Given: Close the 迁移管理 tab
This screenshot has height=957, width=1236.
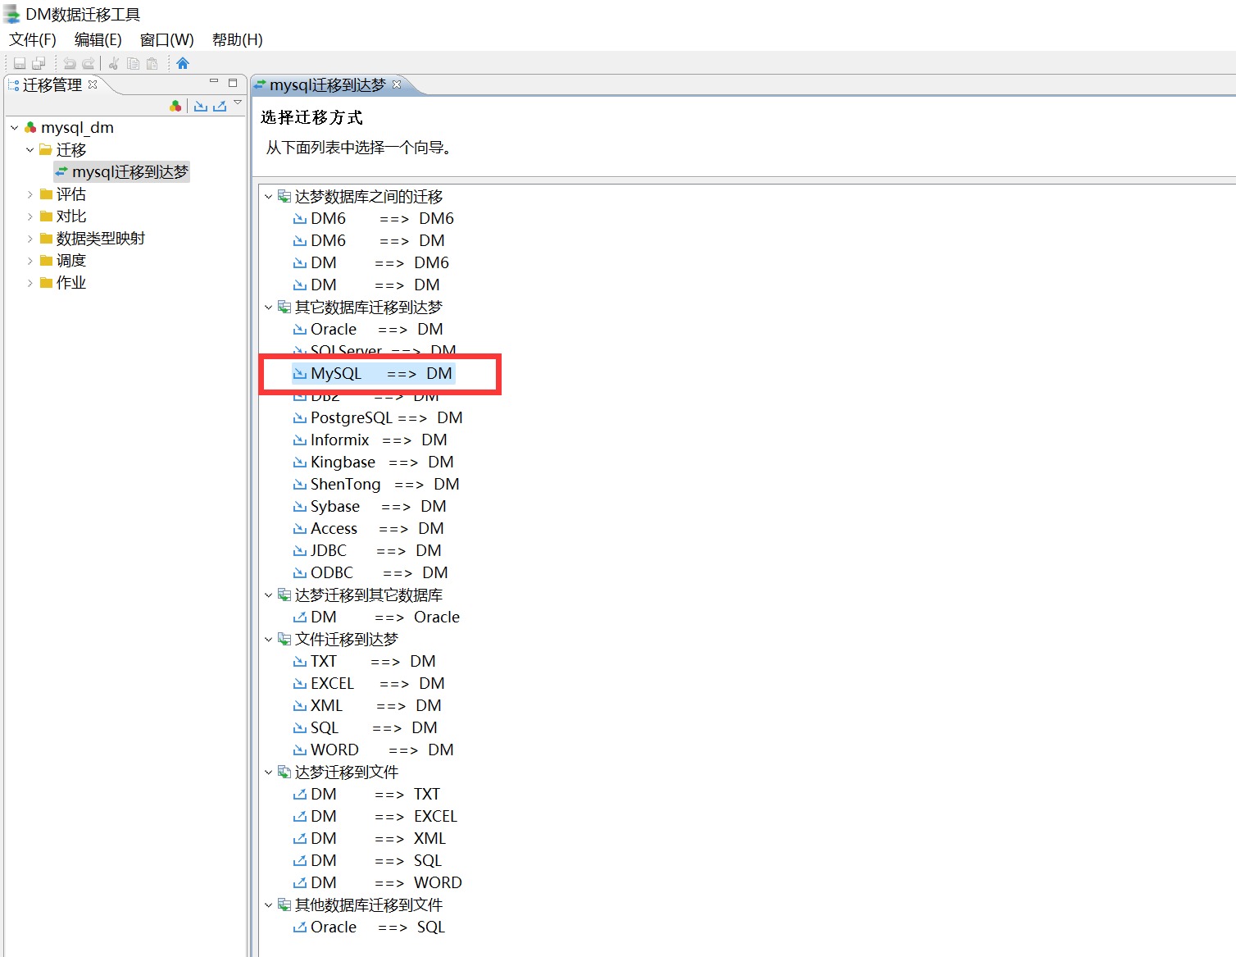Looking at the screenshot, I should click(x=93, y=84).
